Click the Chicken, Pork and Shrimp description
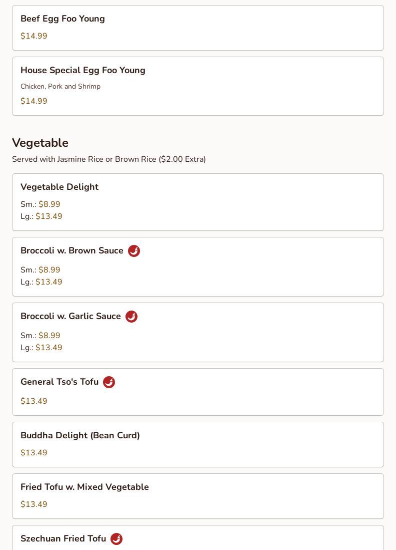This screenshot has height=550, width=396. click(60, 87)
